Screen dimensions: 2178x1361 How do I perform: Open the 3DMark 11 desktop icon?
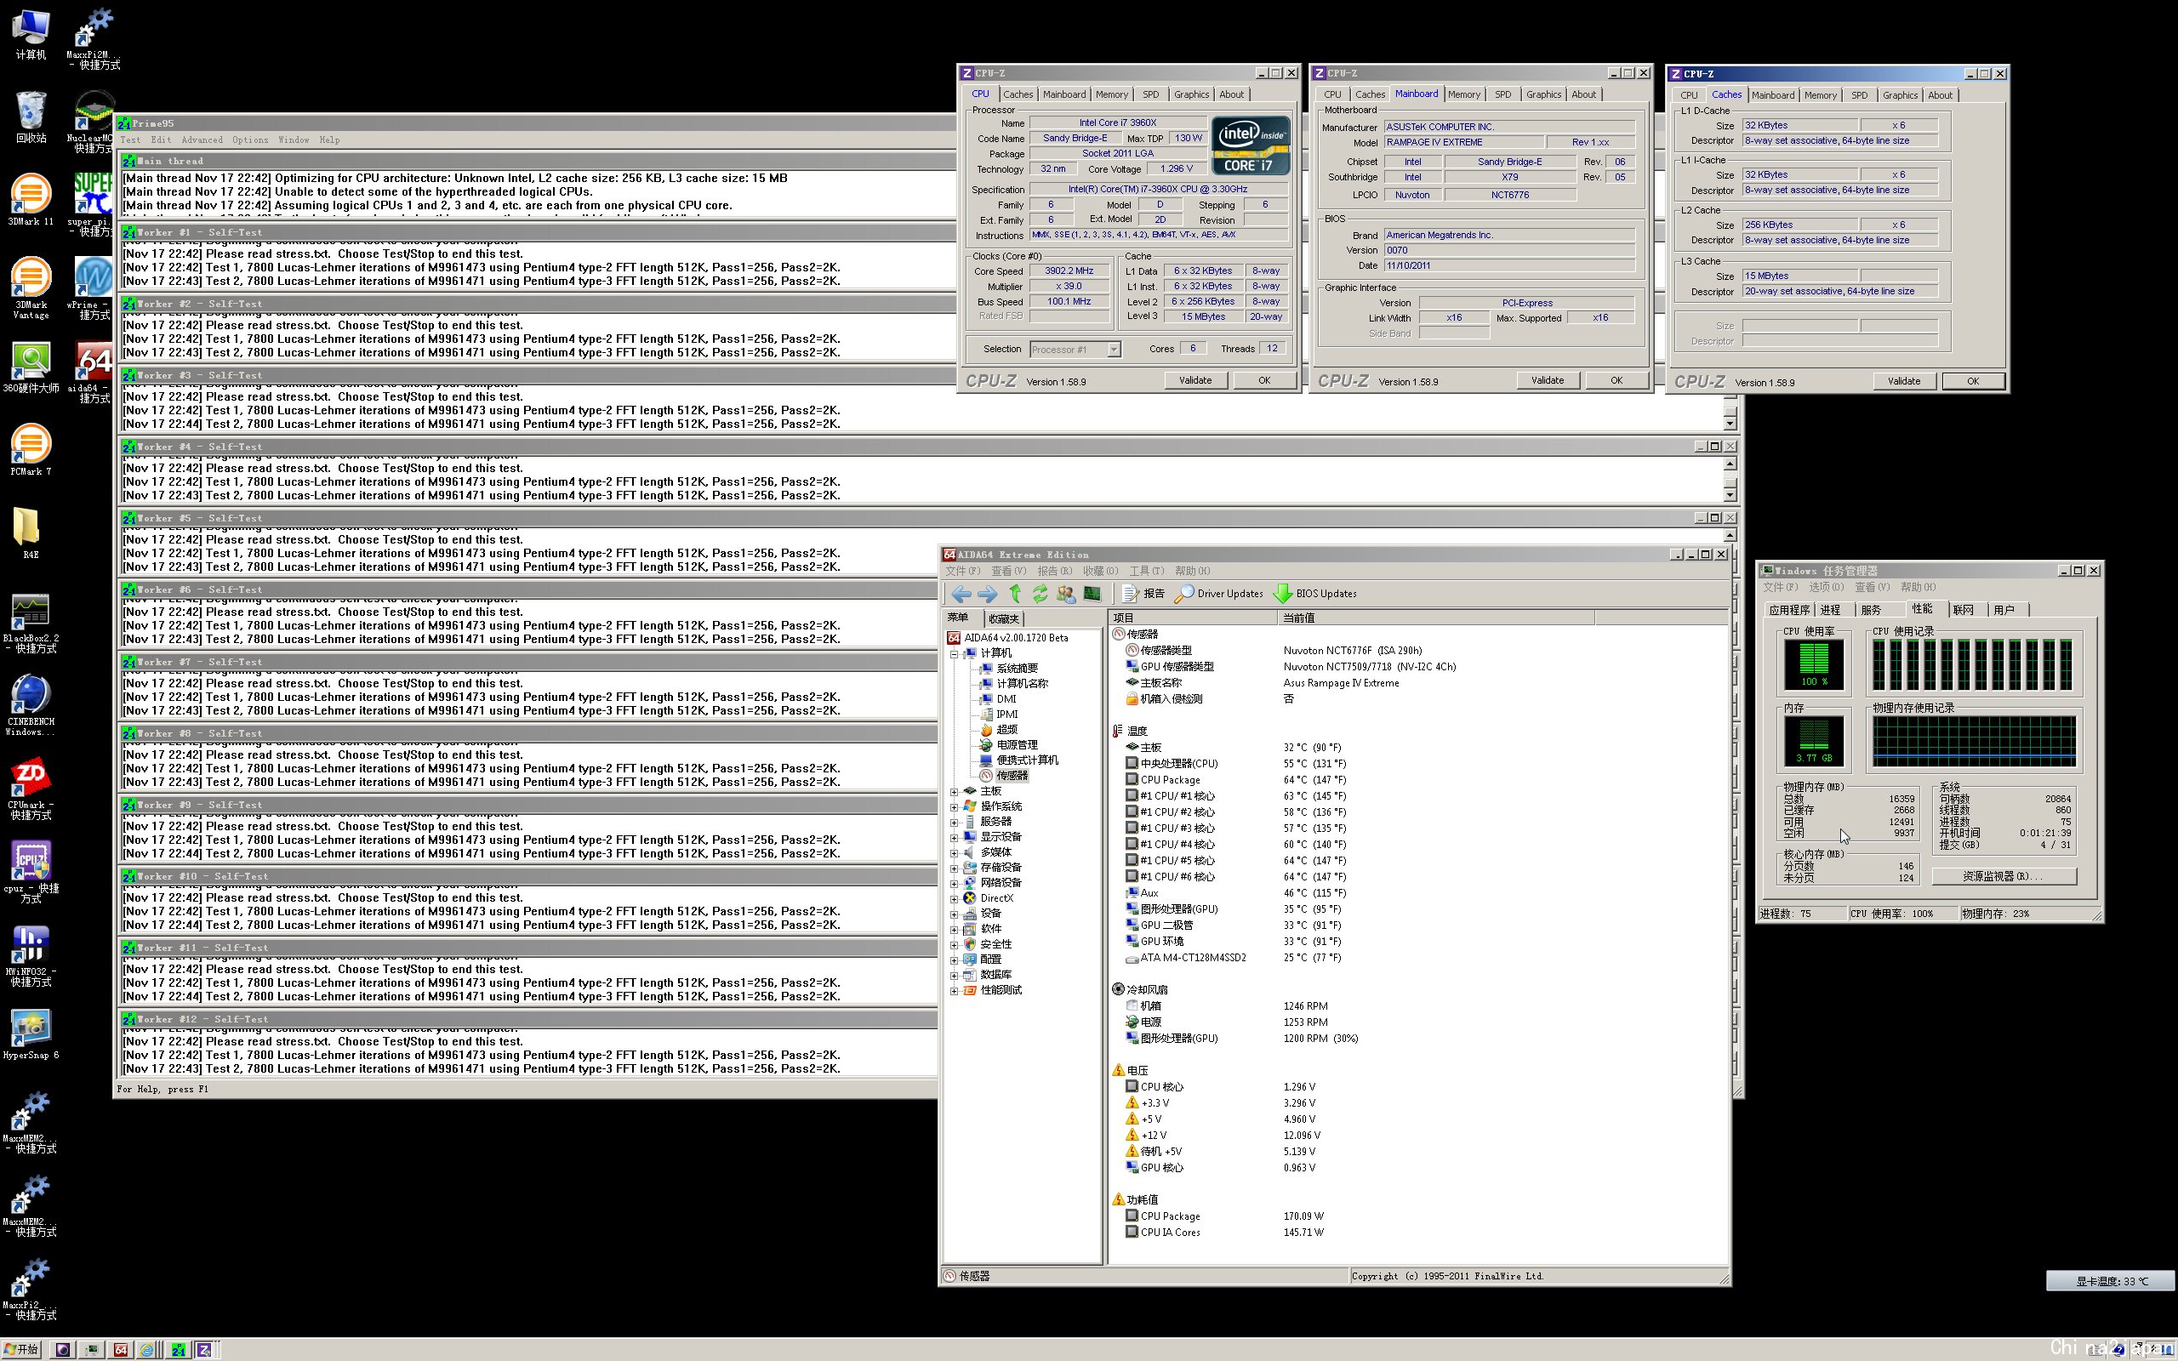pos(31,200)
